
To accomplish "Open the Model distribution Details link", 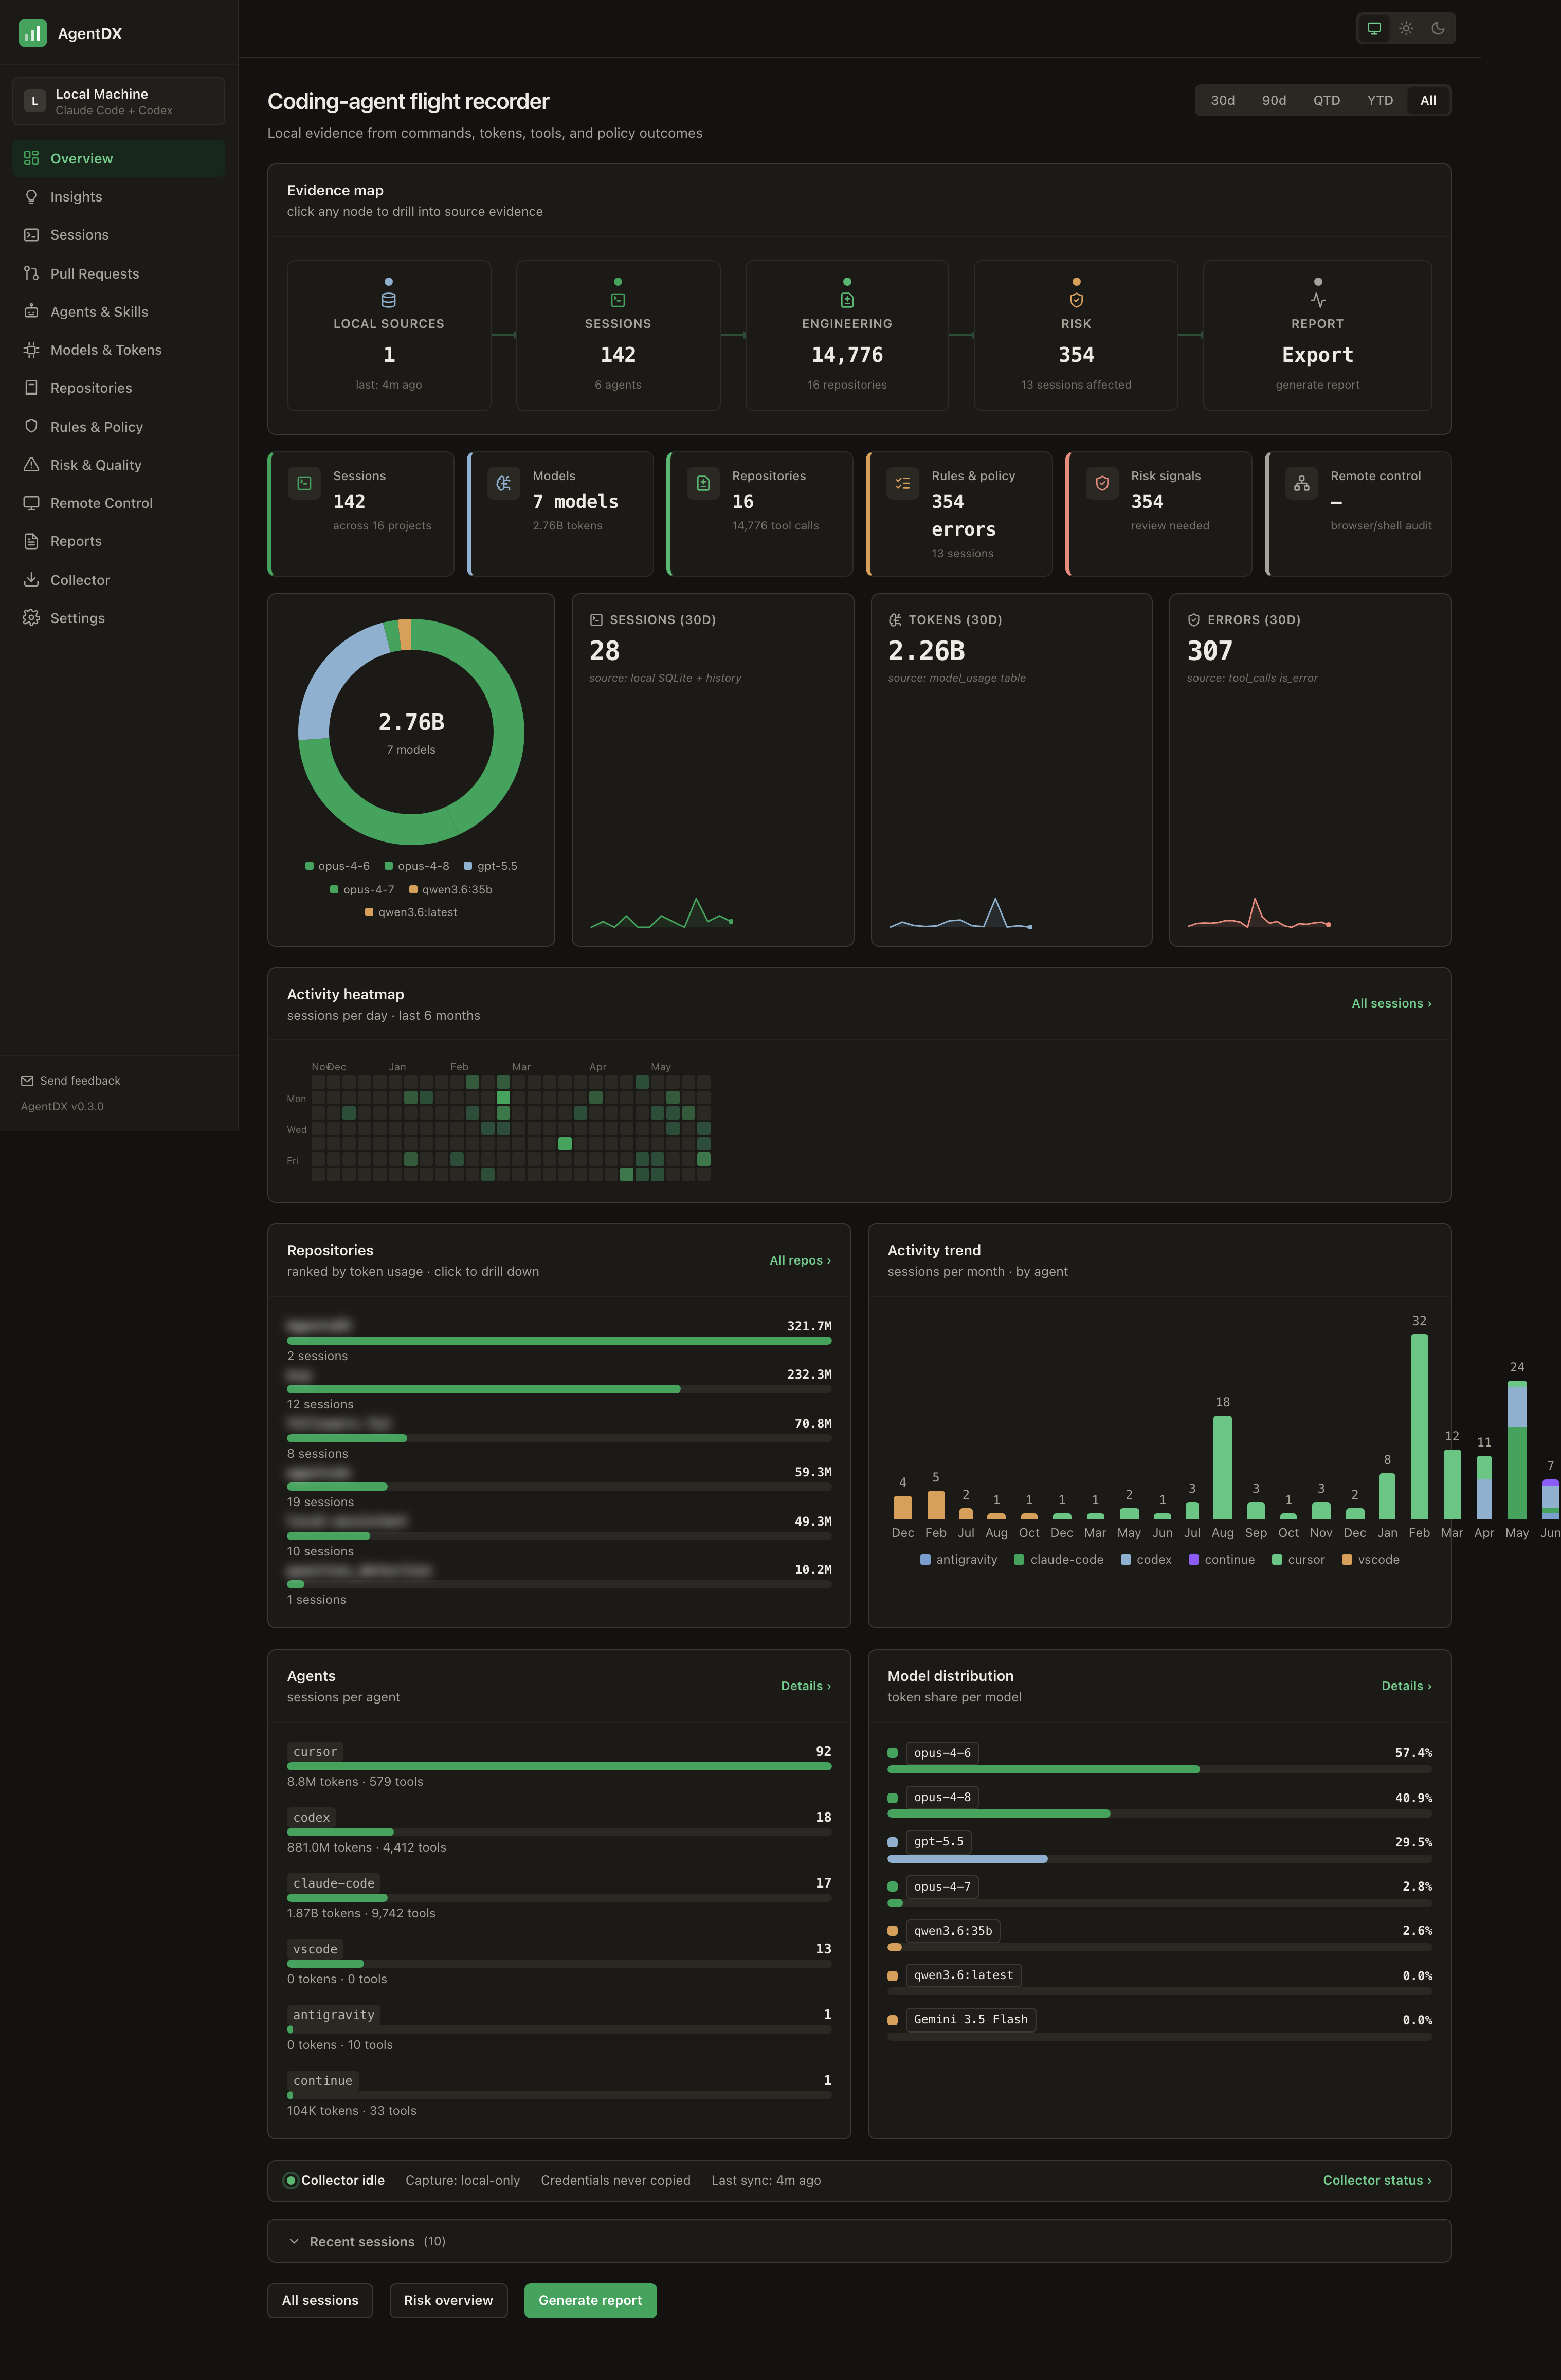I will pos(1406,1686).
